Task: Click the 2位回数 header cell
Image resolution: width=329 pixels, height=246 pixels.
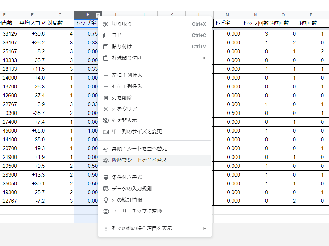Action: coord(283,23)
